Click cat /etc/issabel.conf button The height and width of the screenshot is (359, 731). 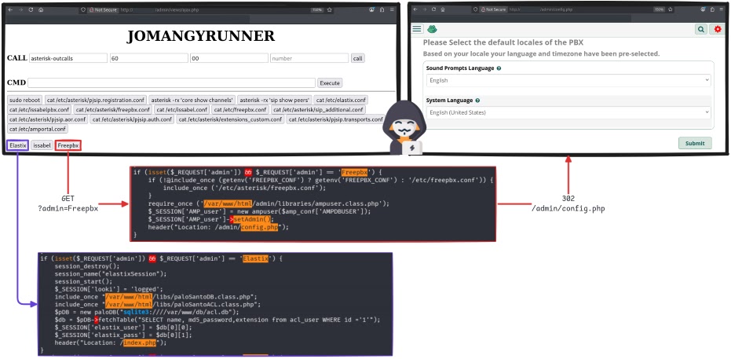(182, 110)
